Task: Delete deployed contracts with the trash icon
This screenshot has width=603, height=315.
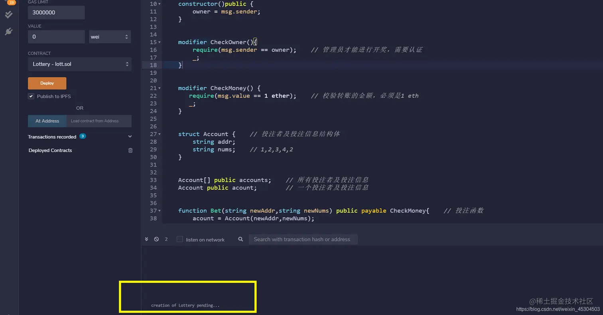Action: [130, 150]
